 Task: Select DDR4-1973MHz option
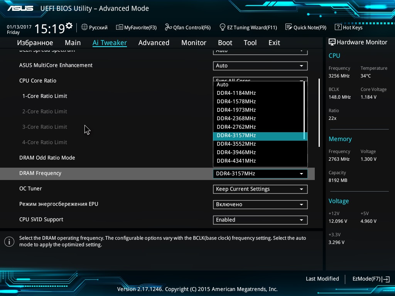tap(258, 110)
